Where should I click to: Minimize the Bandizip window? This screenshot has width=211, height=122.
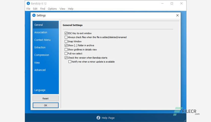[163, 4]
